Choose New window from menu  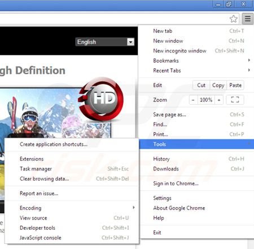pyautogui.click(x=196, y=41)
